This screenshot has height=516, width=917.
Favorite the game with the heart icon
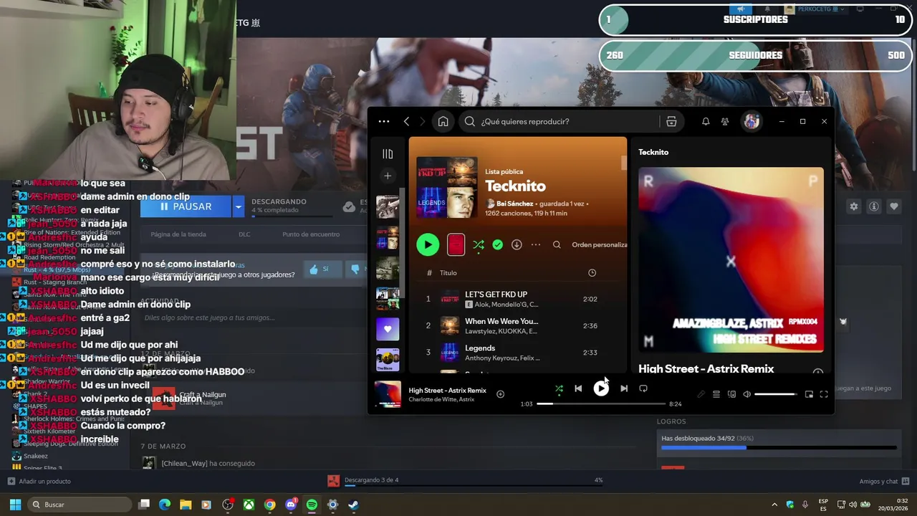pos(894,206)
